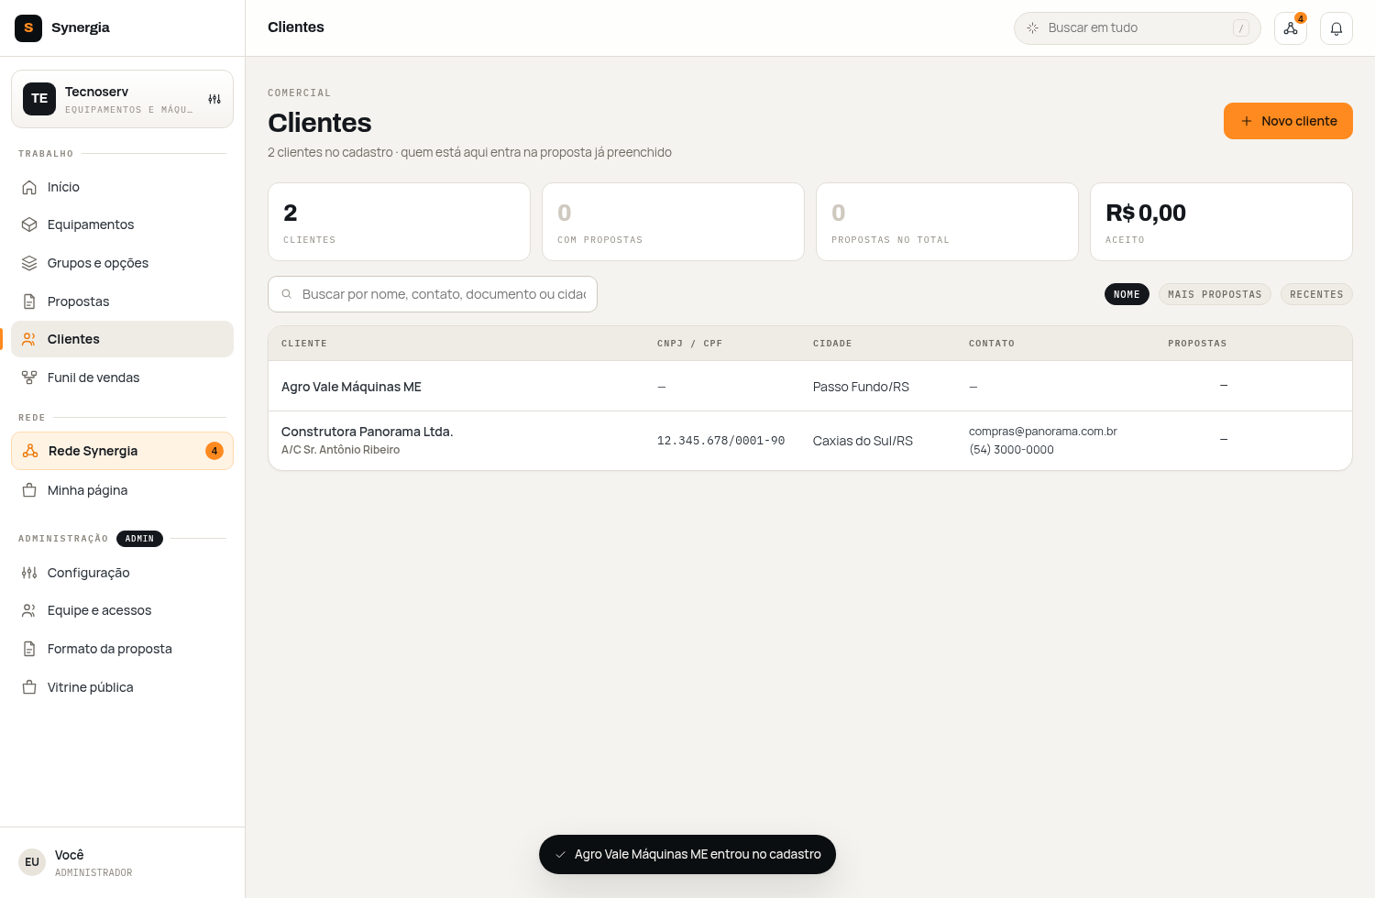Focus the Buscar em tudo search field
1375x898 pixels.
click(1137, 28)
